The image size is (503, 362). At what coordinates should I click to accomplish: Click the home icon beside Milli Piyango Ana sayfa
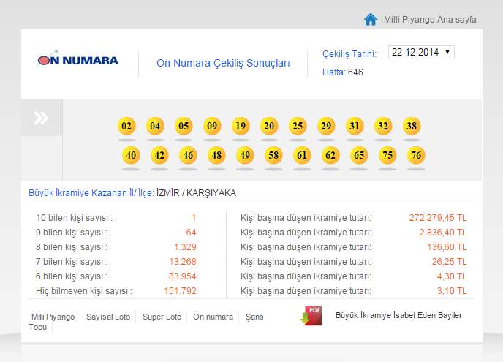(x=371, y=19)
